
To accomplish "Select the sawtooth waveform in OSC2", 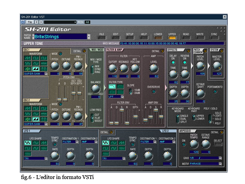I will (28, 108).
